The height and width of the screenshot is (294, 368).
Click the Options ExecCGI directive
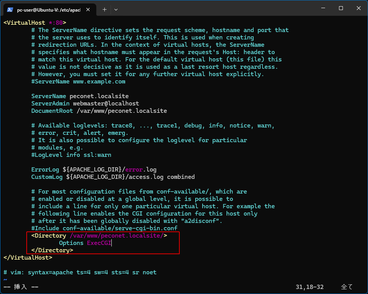(85, 243)
